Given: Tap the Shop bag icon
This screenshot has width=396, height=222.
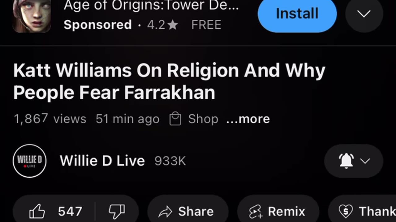Looking at the screenshot, I should click(175, 119).
